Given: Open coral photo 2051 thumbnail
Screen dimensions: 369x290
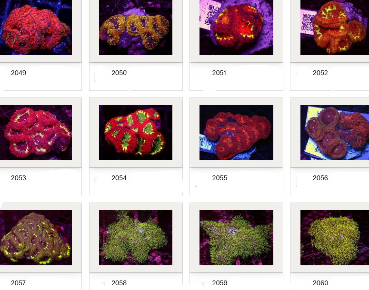Looking at the screenshot, I should pyautogui.click(x=236, y=28).
